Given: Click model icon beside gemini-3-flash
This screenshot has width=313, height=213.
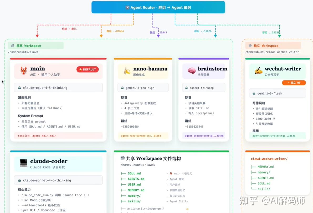Looking at the screenshot, I should pyautogui.click(x=254, y=93).
